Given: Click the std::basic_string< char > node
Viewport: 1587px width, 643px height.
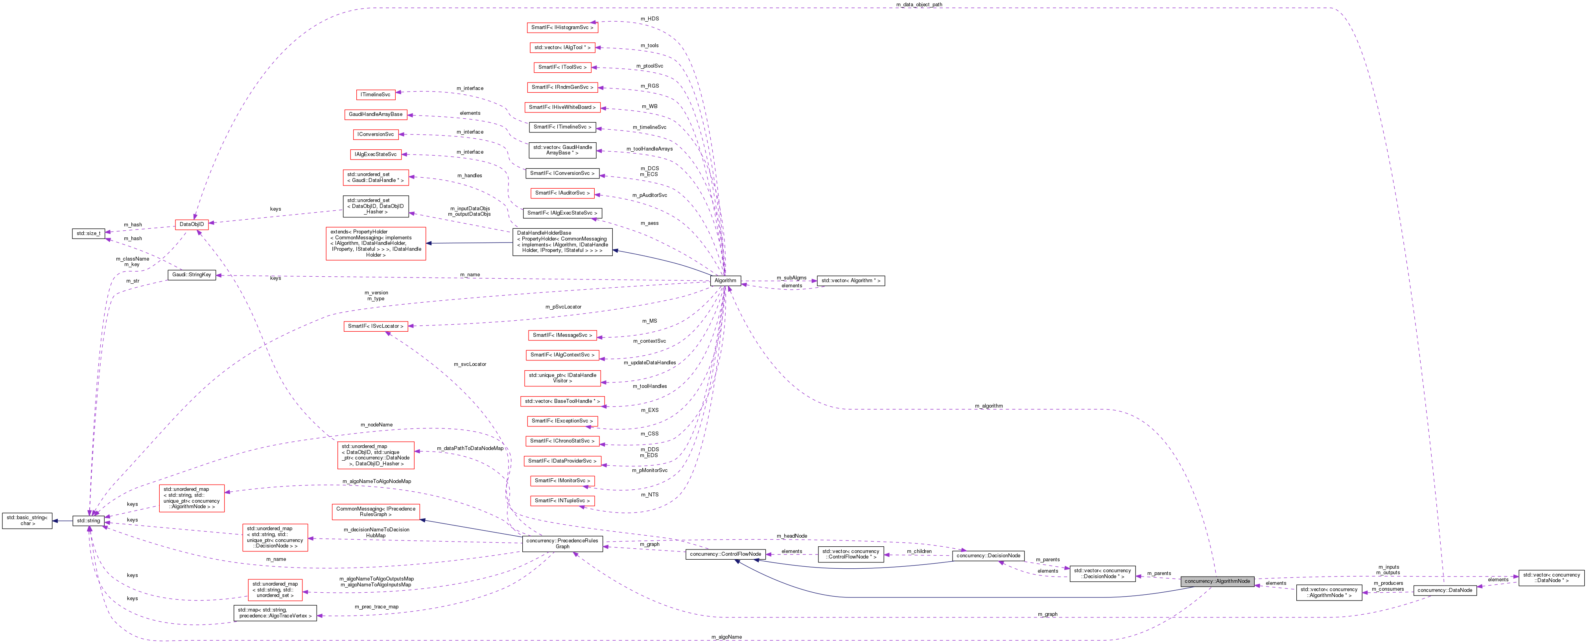Looking at the screenshot, I should pyautogui.click(x=28, y=520).
